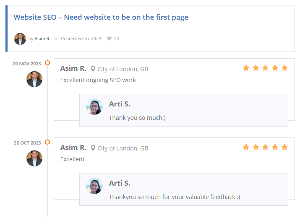Open Asim R. profile link in job header
Screen dimensions: 305x220
42,39
